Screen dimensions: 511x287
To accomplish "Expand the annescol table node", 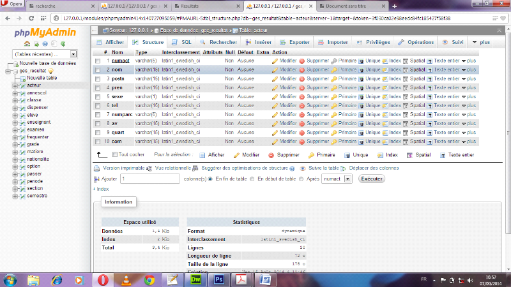I will 15,93.
